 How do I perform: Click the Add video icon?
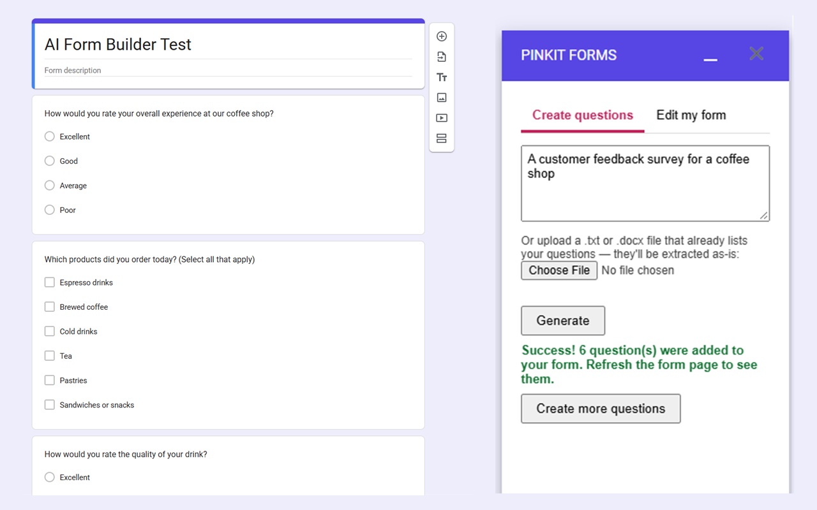pos(442,118)
